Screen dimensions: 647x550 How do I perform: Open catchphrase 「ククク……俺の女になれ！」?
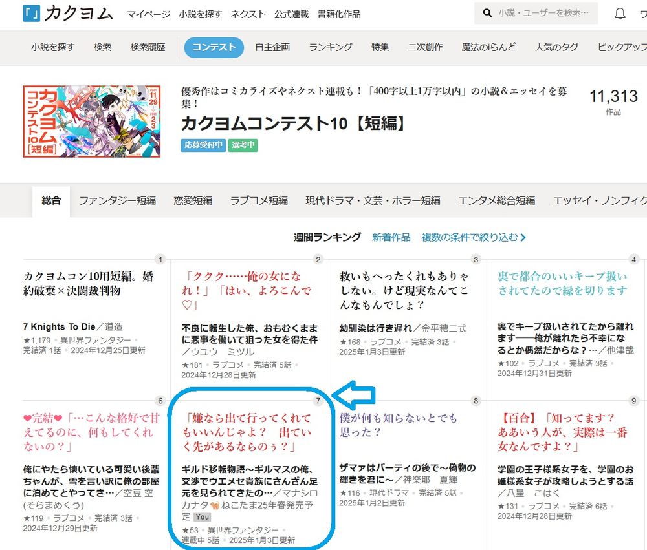pyautogui.click(x=247, y=291)
